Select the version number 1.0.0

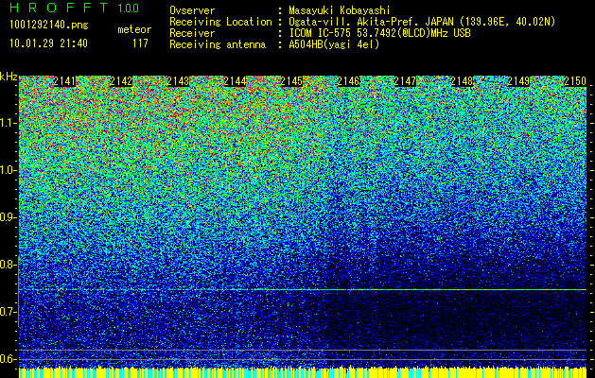coord(129,9)
